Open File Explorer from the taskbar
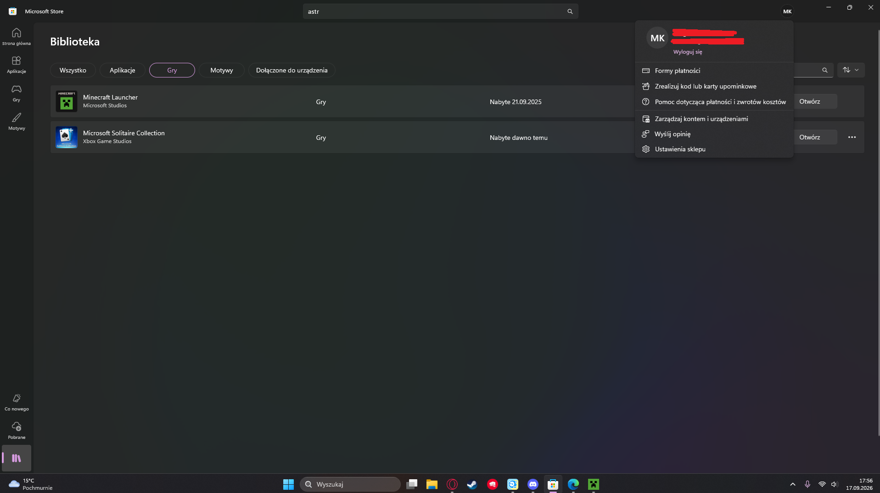This screenshot has height=493, width=880. point(432,484)
